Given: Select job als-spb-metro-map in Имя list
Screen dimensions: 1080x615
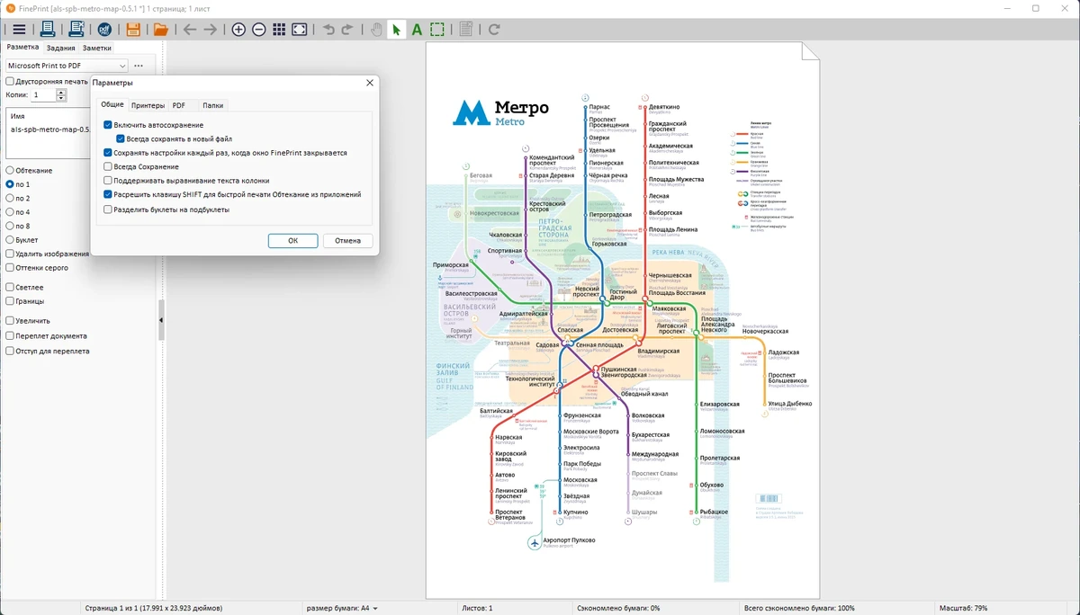Looking at the screenshot, I should pos(49,129).
